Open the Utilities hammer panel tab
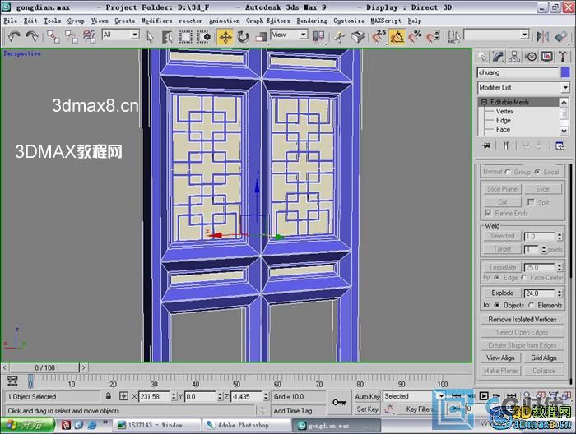Image resolution: width=576 pixels, height=434 pixels. tap(562, 57)
